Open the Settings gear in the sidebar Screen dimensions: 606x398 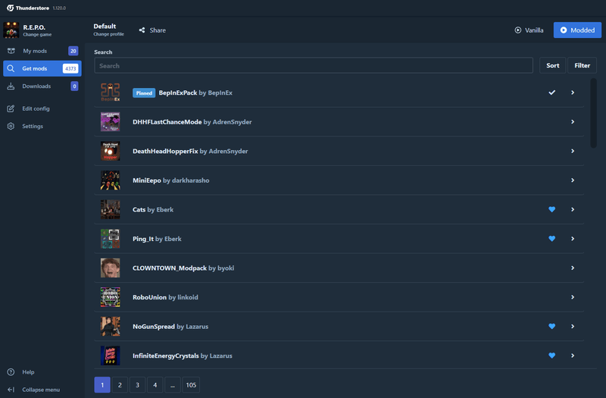tap(11, 126)
